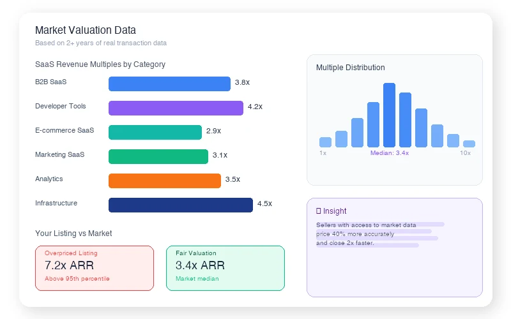This screenshot has width=511, height=319.
Task: Click the B2B SaaS blue bar
Action: tap(169, 84)
